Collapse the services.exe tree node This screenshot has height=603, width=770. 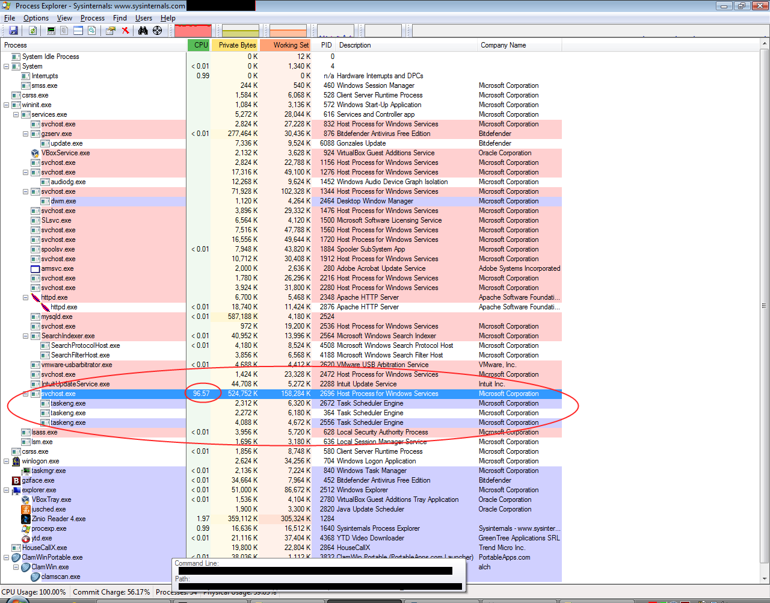coord(16,114)
